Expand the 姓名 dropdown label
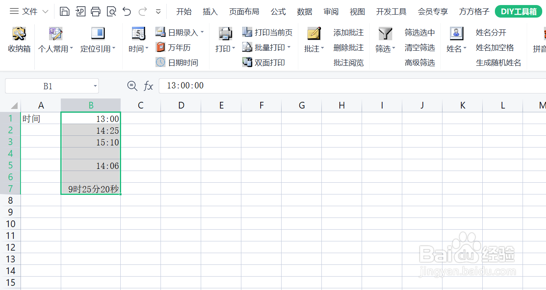 [456, 49]
